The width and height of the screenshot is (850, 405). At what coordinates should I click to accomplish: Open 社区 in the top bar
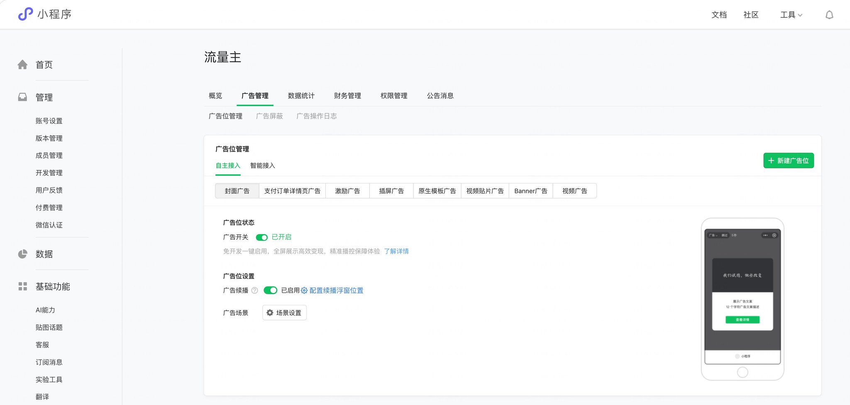coord(751,15)
